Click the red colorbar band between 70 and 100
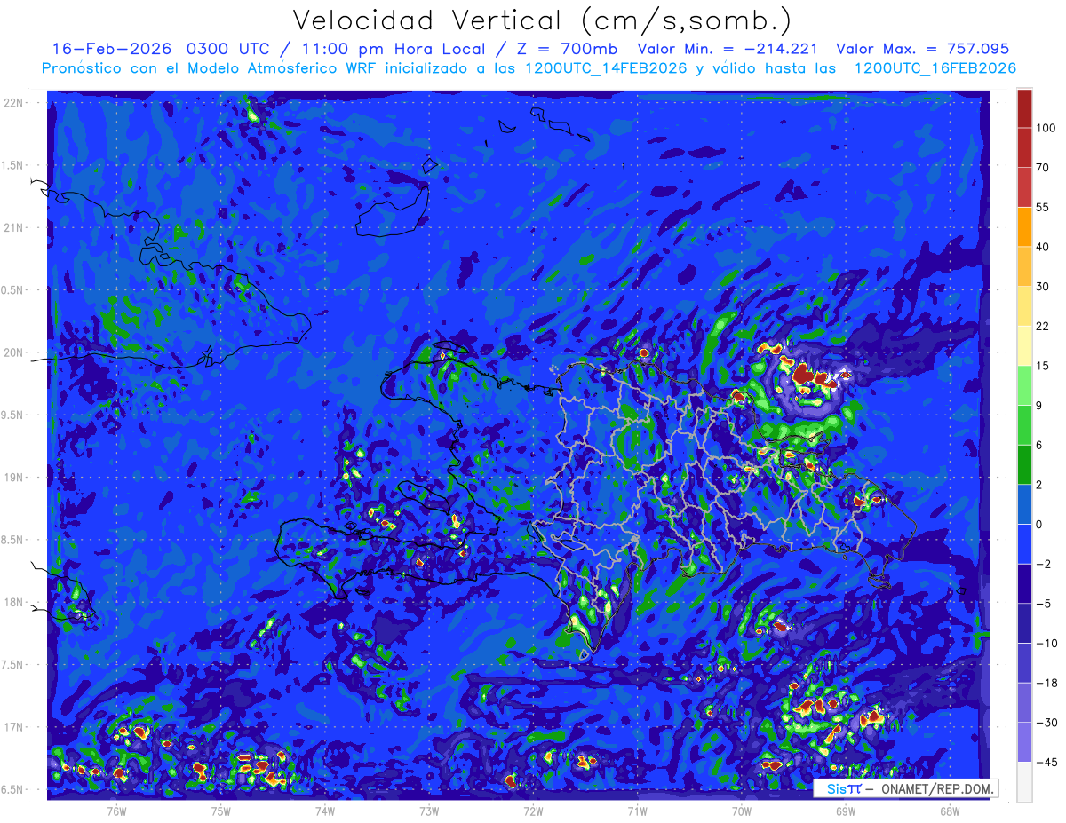Screen dimensions: 1066x823 pos(1024,147)
